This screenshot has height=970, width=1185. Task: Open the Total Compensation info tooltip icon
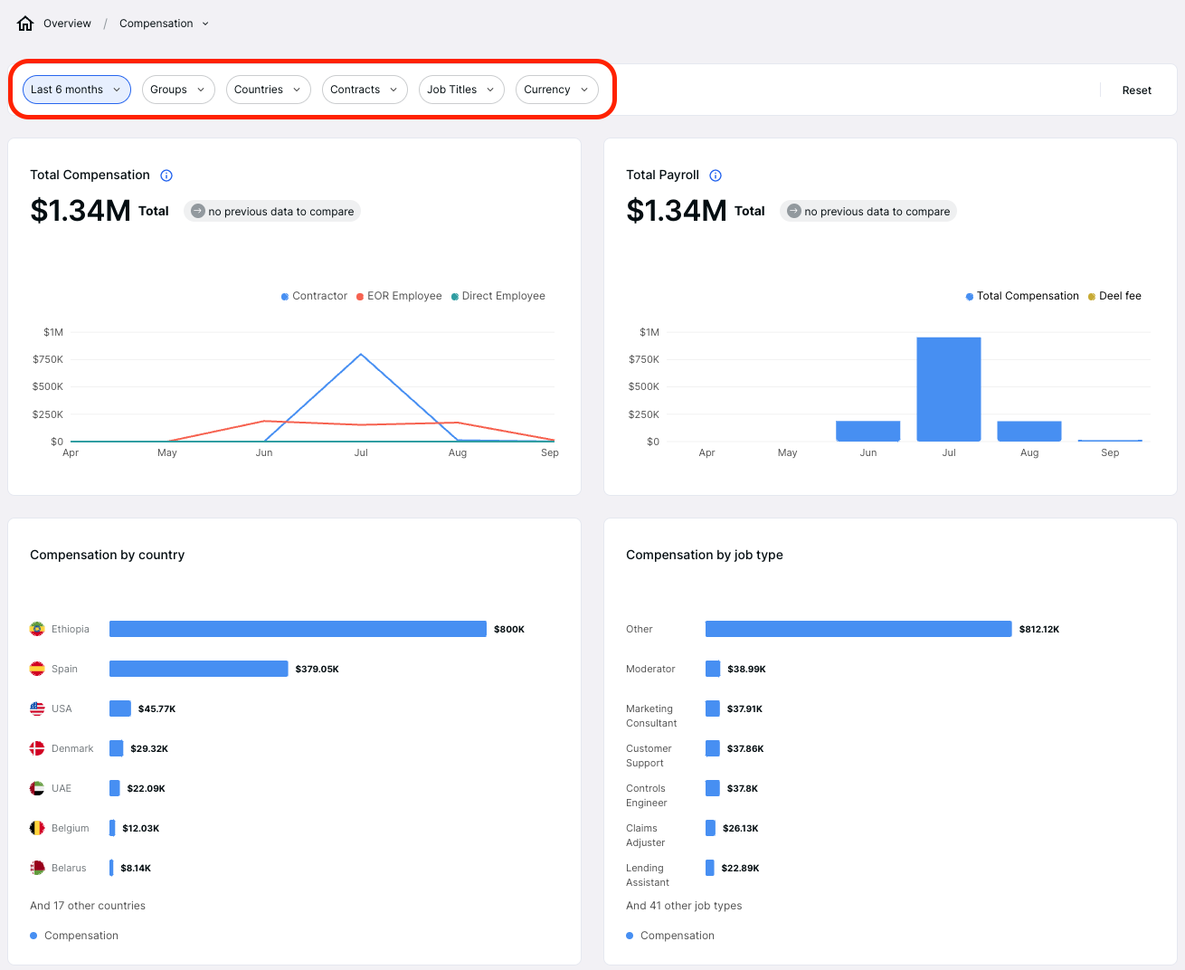point(166,176)
